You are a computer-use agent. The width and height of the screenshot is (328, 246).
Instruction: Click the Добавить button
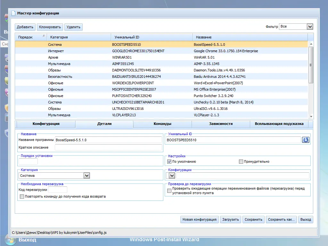(25, 27)
